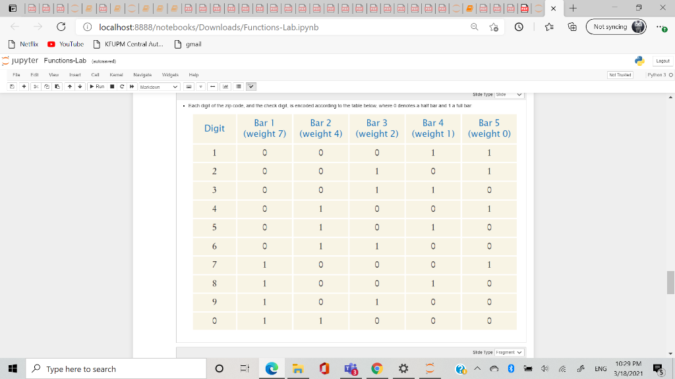Open the View menu
The image size is (675, 379).
(54, 75)
